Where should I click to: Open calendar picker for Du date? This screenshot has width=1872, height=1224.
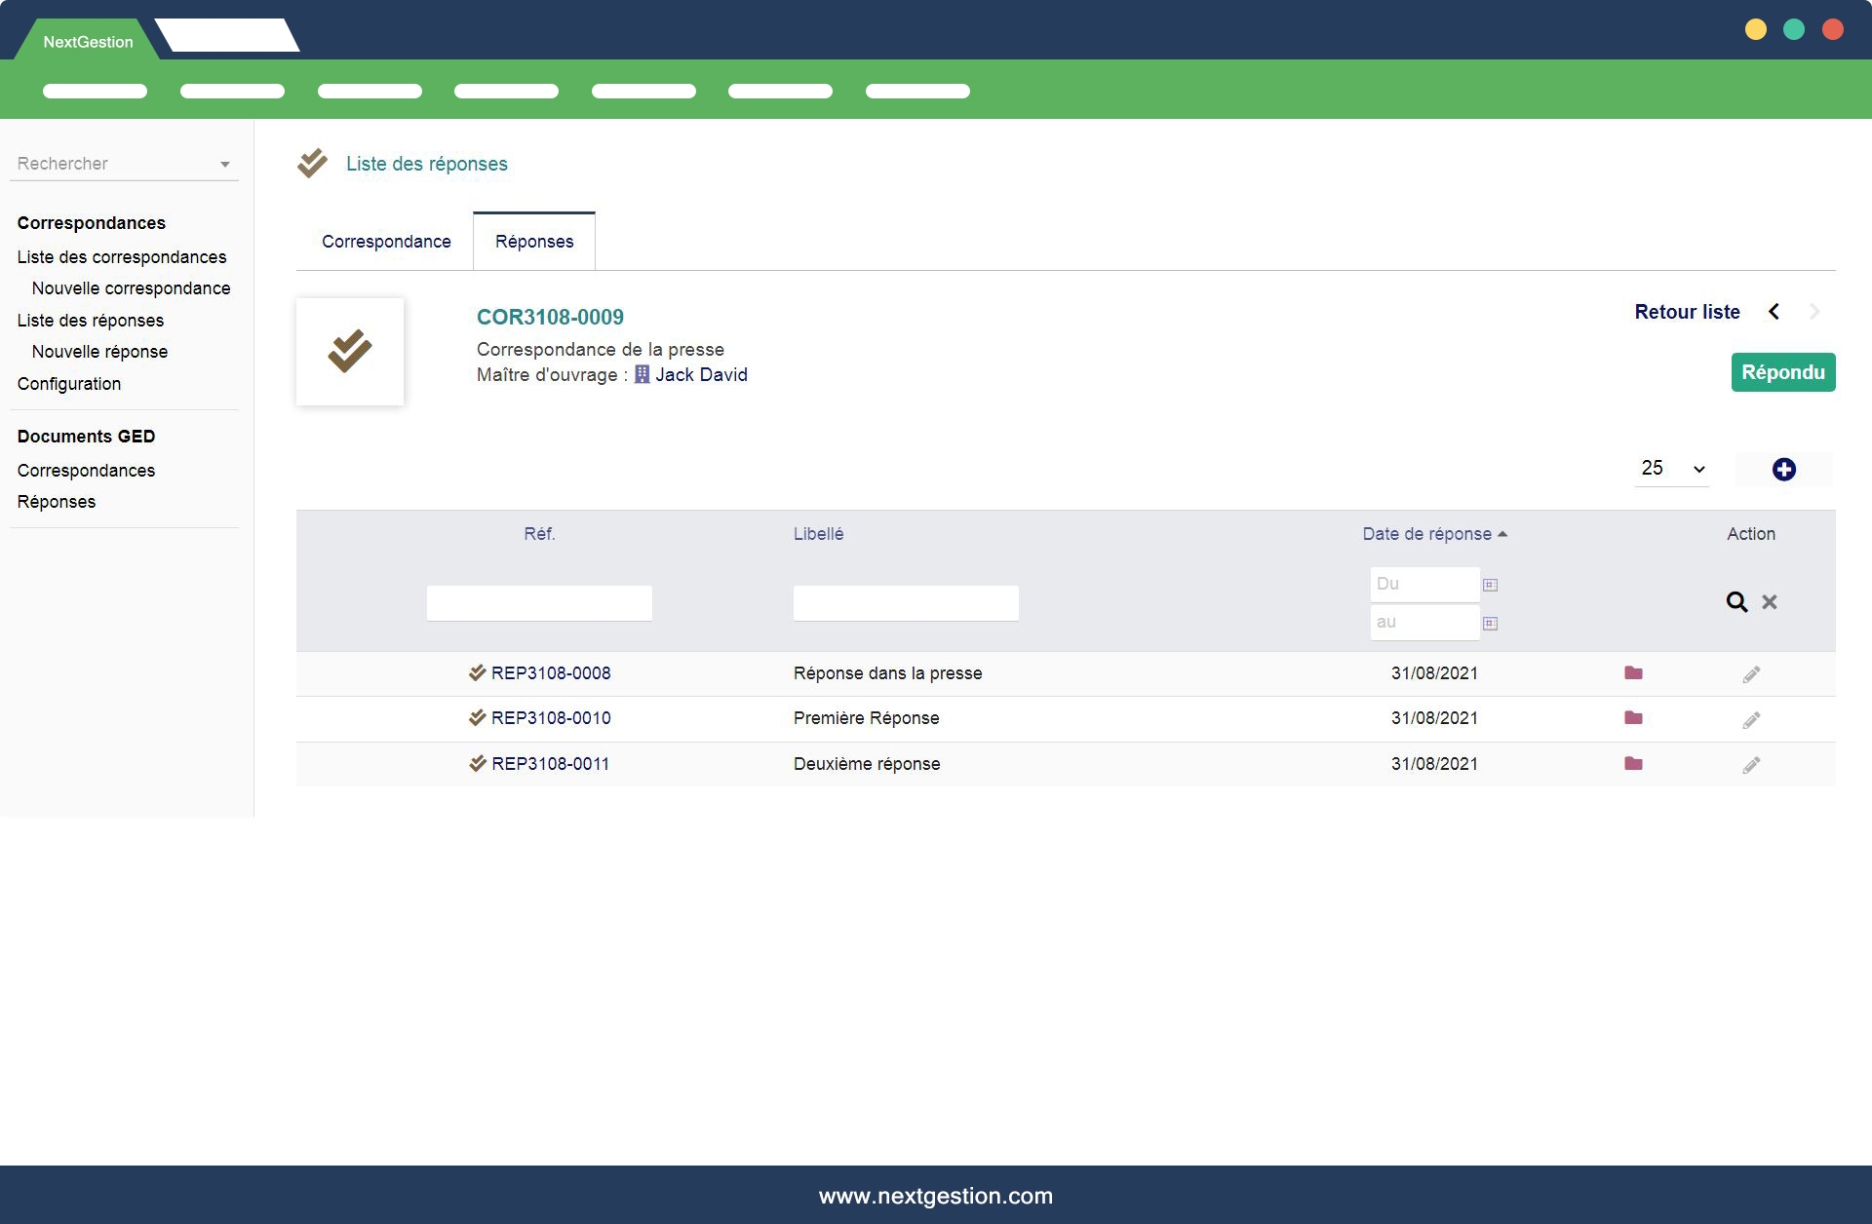(x=1490, y=585)
